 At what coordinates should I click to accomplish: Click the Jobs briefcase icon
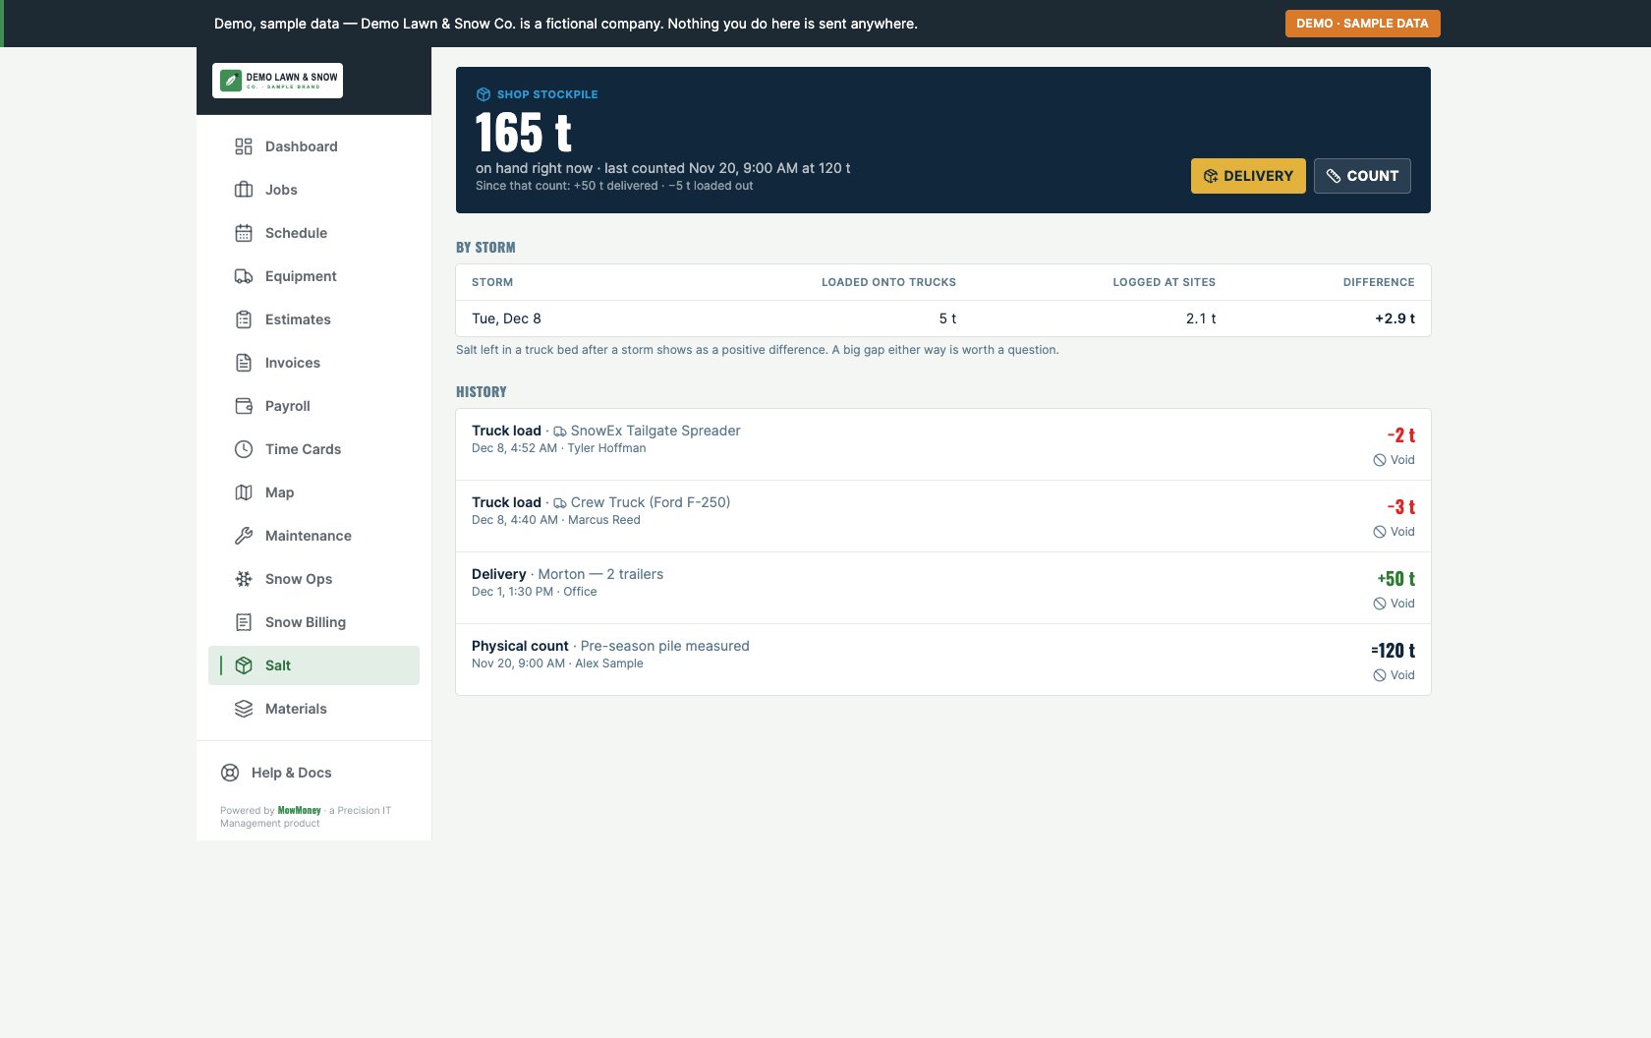[244, 190]
